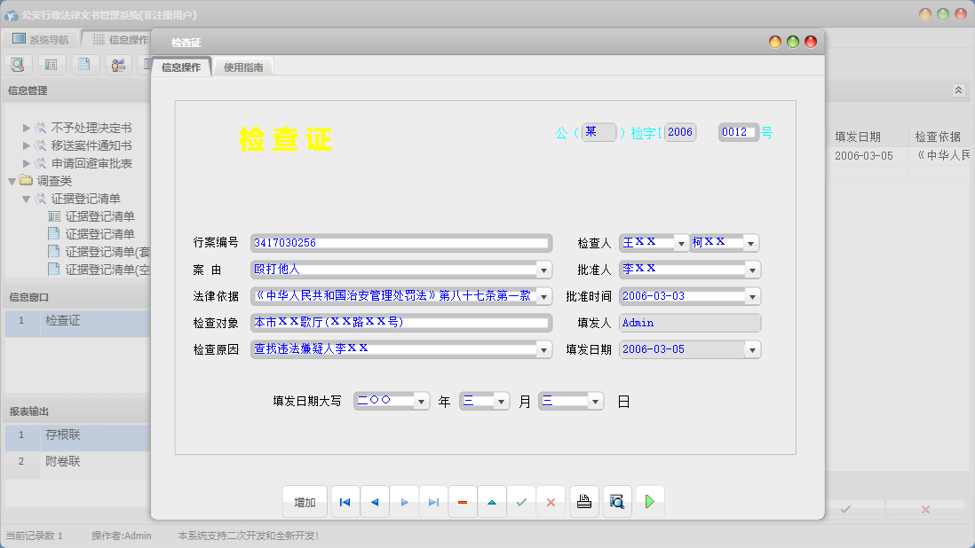Collapse the 调查类 tree folder
The width and height of the screenshot is (975, 548).
12,181
